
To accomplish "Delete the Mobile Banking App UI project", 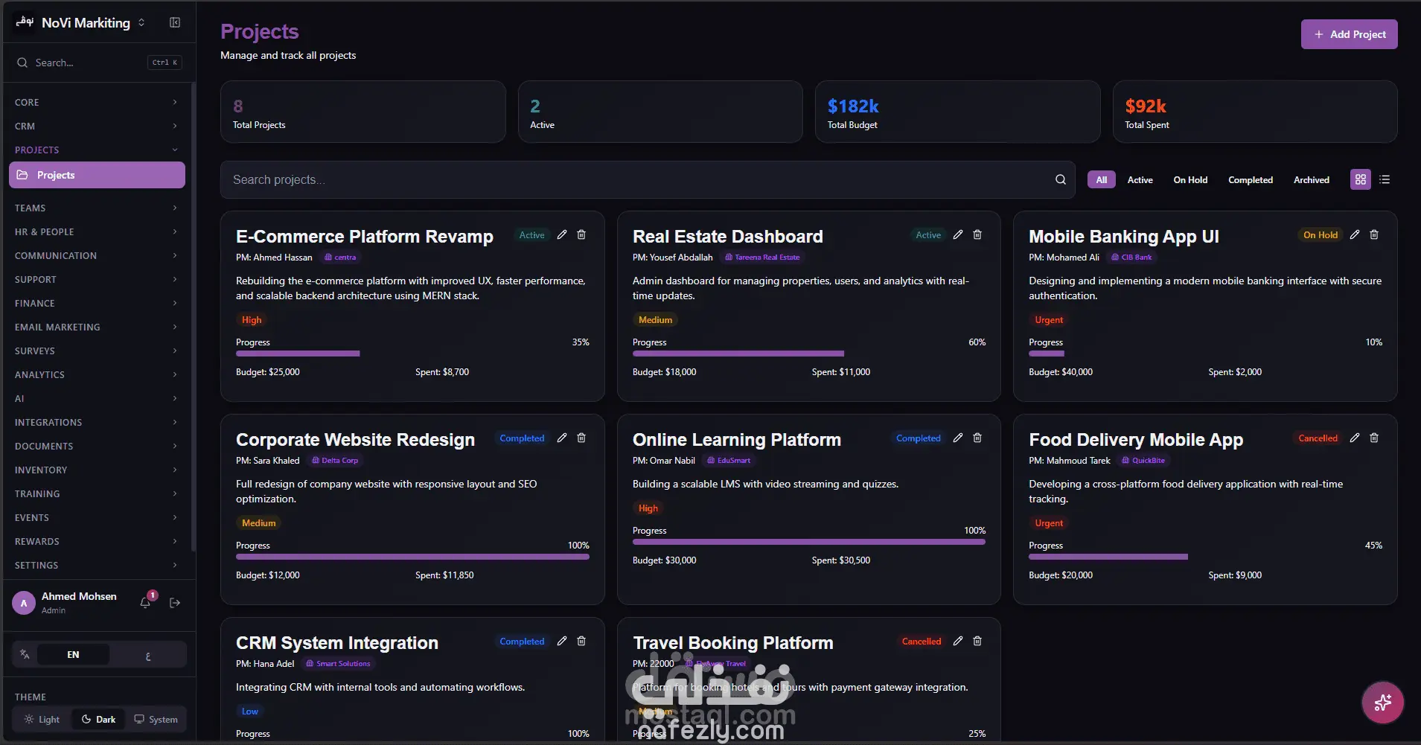I will pos(1374,234).
